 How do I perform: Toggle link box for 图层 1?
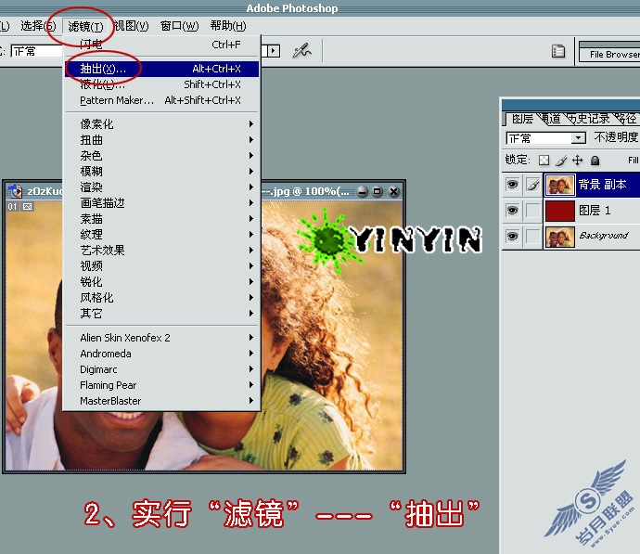coord(532,211)
